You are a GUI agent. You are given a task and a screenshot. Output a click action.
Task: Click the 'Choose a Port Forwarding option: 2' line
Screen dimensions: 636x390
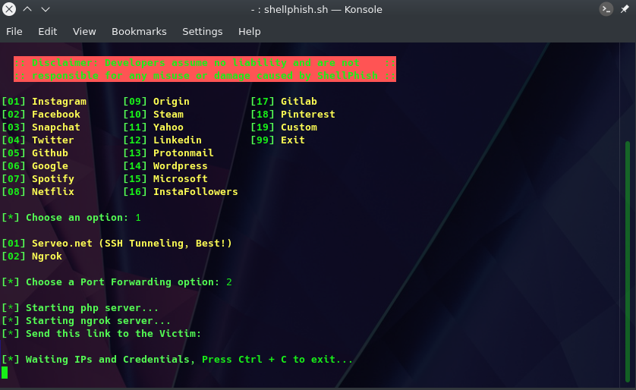coord(117,282)
